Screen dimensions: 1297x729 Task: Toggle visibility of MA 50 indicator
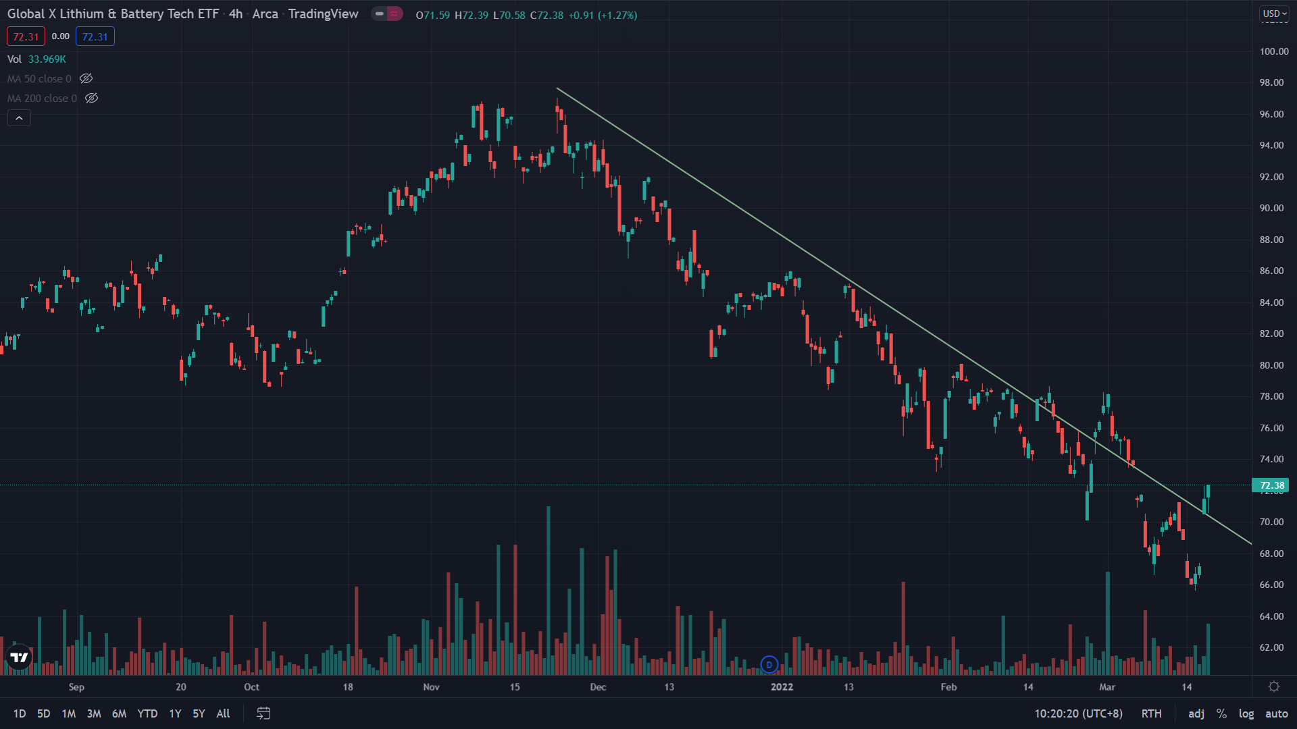[86, 79]
